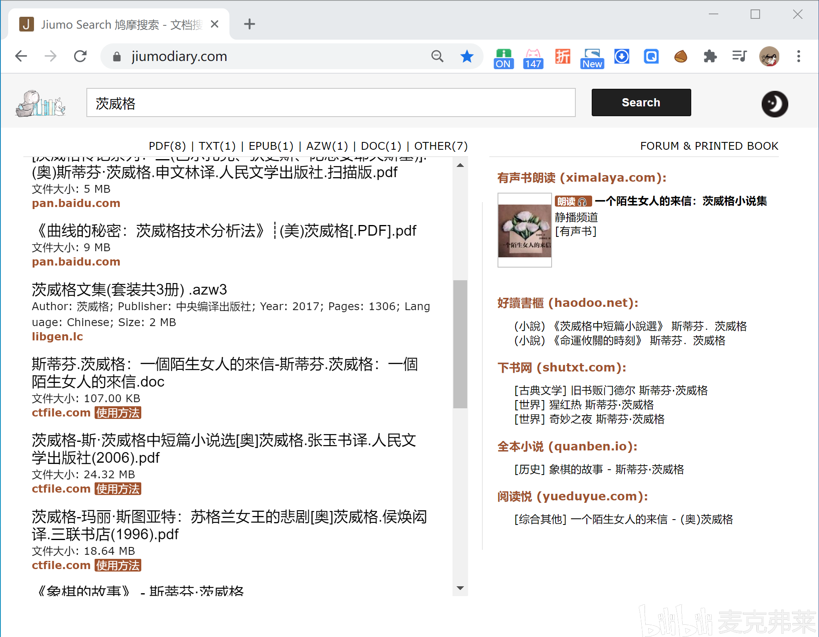Open 一个陌生女人的来信 on yueduyue

click(624, 519)
